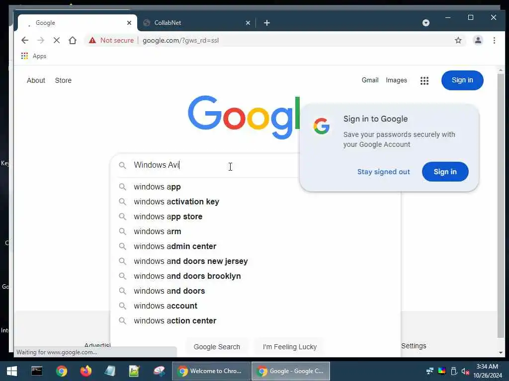Viewport: 509px width, 381px height.
Task: Close the CollabNet tab
Action: pyautogui.click(x=248, y=23)
